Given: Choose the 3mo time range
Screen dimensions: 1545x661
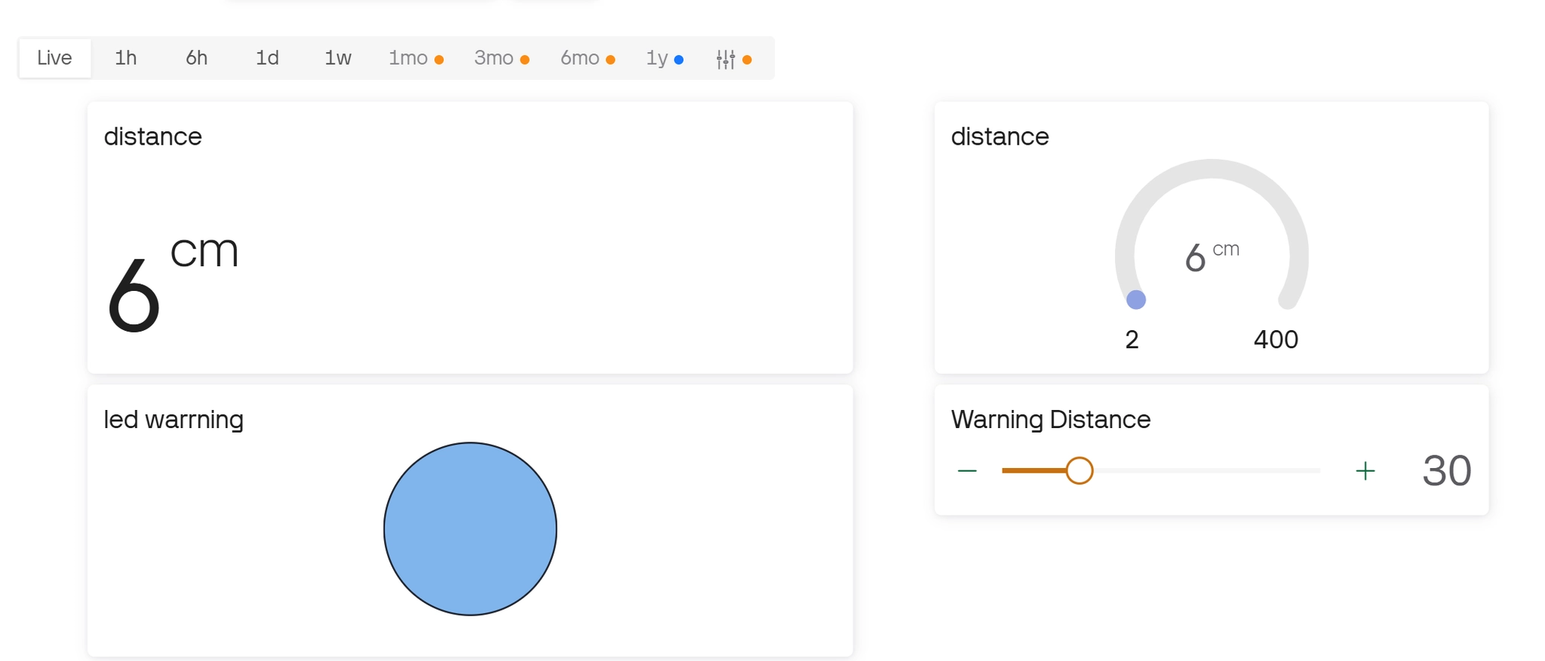Looking at the screenshot, I should click(502, 58).
